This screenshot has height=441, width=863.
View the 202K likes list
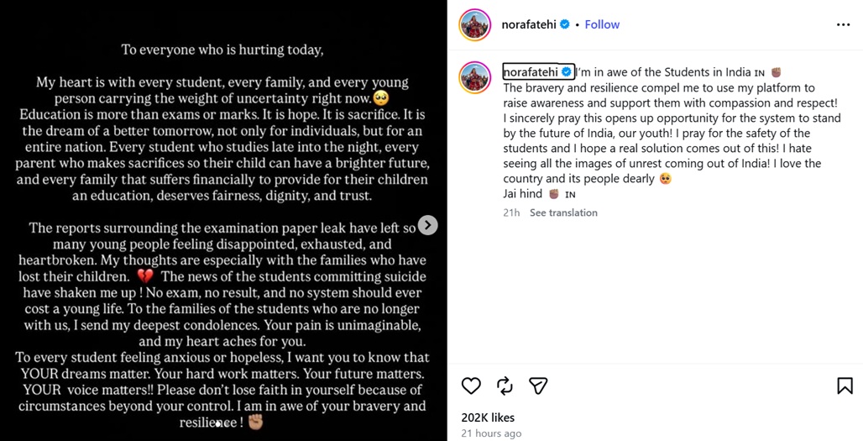click(488, 417)
